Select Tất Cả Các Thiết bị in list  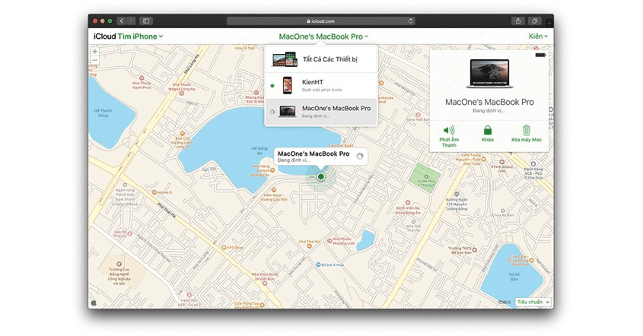321,59
